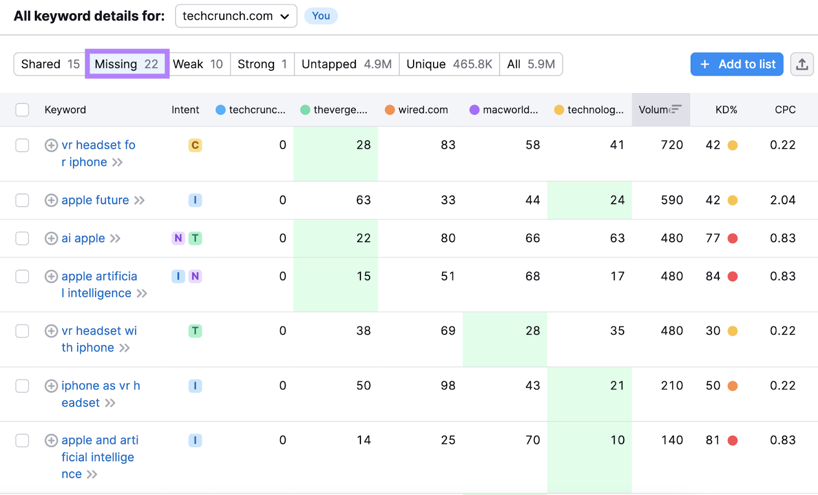Click the Commercial intent badge for vr headset for iphone
This screenshot has width=818, height=495.
click(195, 145)
